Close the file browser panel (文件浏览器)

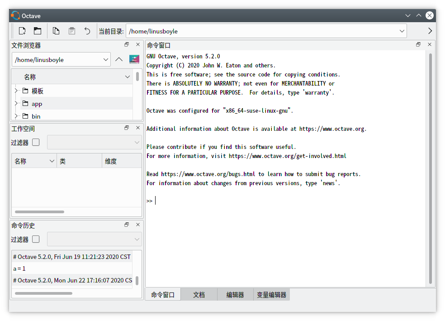(x=138, y=44)
